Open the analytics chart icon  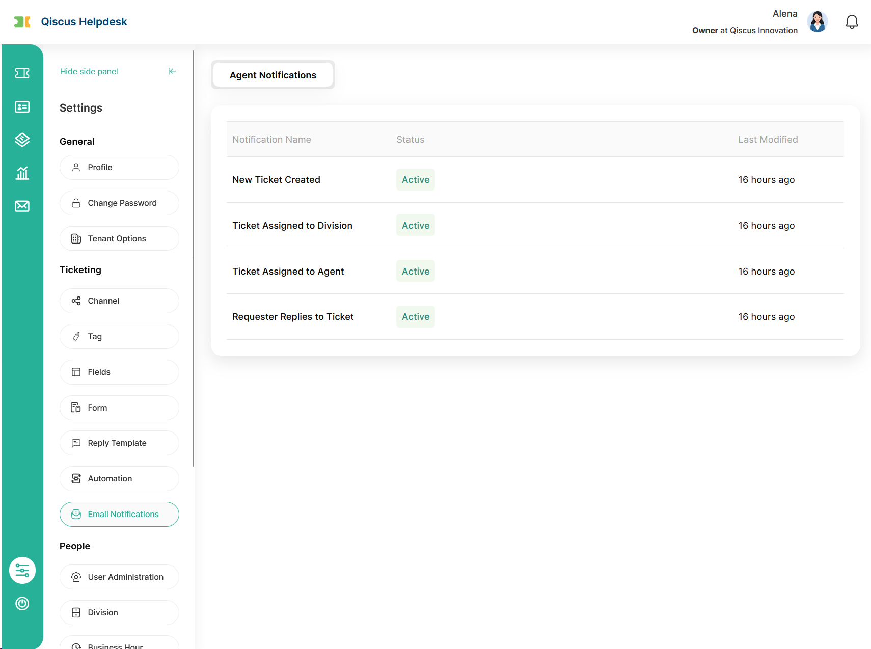coord(22,173)
